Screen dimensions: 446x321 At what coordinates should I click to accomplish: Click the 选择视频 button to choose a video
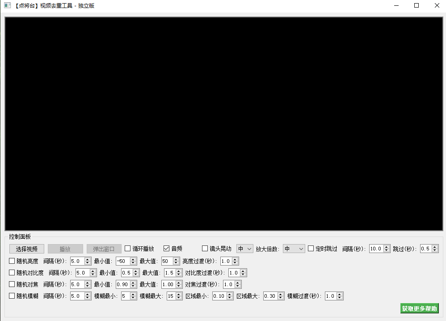[26, 249]
